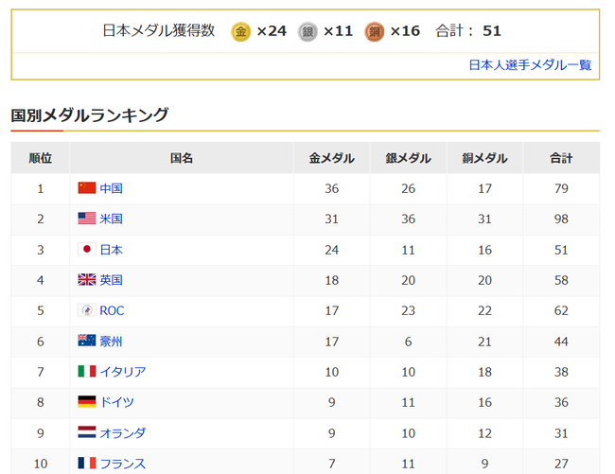Click the China flag icon

tap(87, 188)
